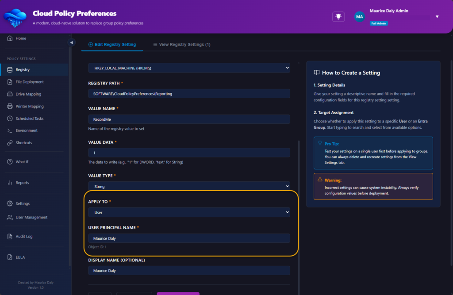
Task: Open the Audit Log page
Action: click(24, 237)
